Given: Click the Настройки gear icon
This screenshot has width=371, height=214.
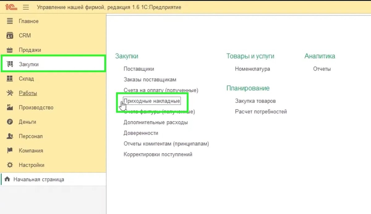Looking at the screenshot, I should coord(10,165).
